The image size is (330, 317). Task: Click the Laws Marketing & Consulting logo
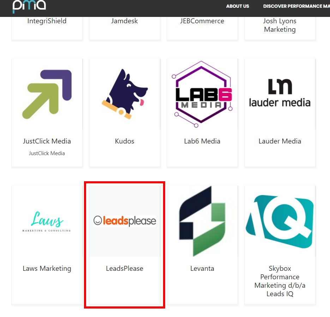pyautogui.click(x=47, y=221)
